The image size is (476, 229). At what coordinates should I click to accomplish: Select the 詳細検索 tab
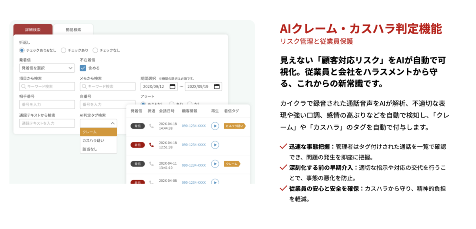[x=33, y=30]
